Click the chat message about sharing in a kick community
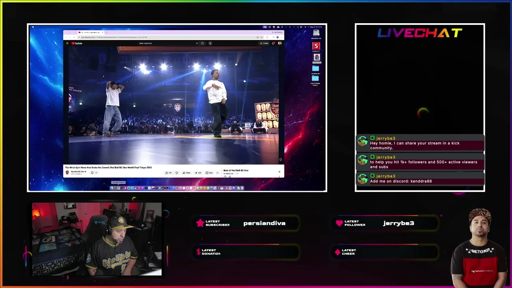Viewport: 512px width, 288px height. [x=420, y=143]
